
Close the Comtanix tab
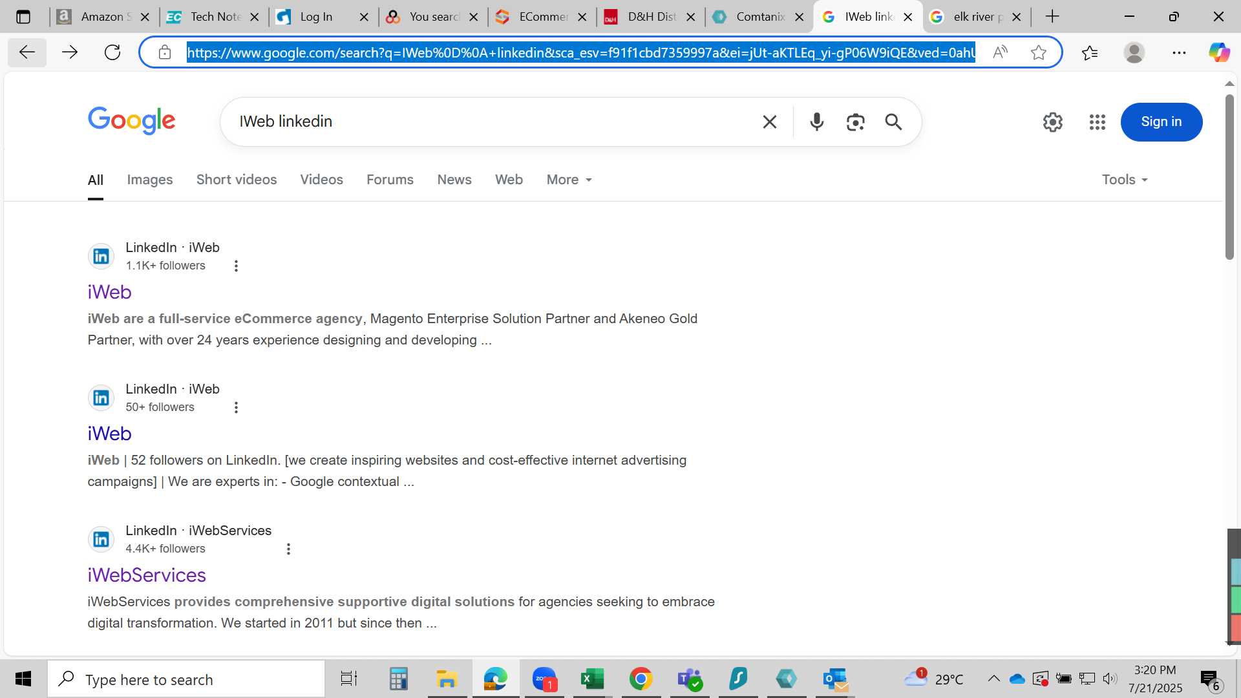point(799,17)
